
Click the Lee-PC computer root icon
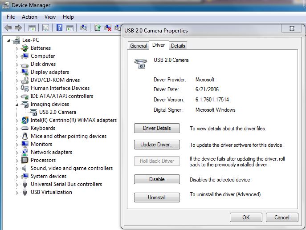click(x=16, y=40)
